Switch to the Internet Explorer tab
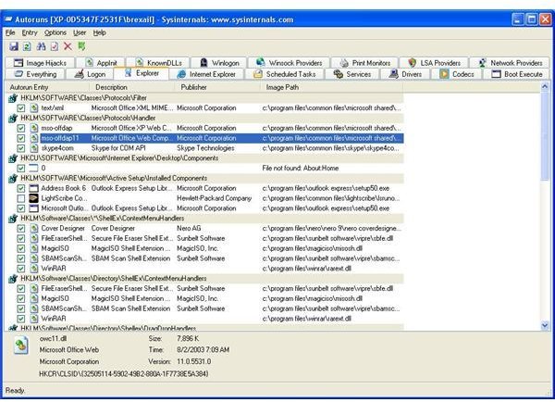The height and width of the screenshot is (402, 555). 206,74
